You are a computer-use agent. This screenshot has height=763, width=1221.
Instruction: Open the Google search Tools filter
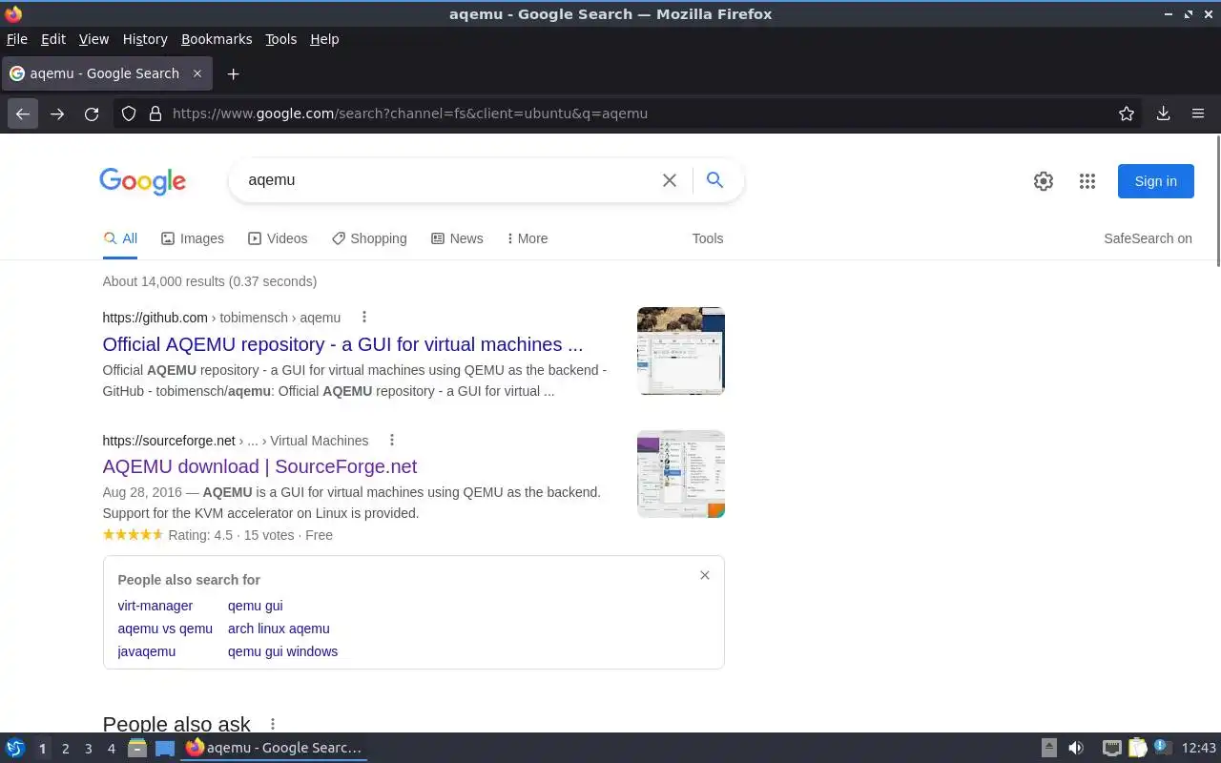point(708,238)
